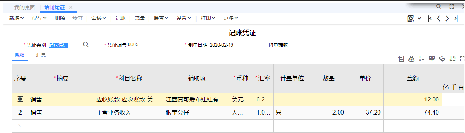The image size is (465, 133).
Task: Select the 填制凭证 tab
Action: [x=55, y=8]
